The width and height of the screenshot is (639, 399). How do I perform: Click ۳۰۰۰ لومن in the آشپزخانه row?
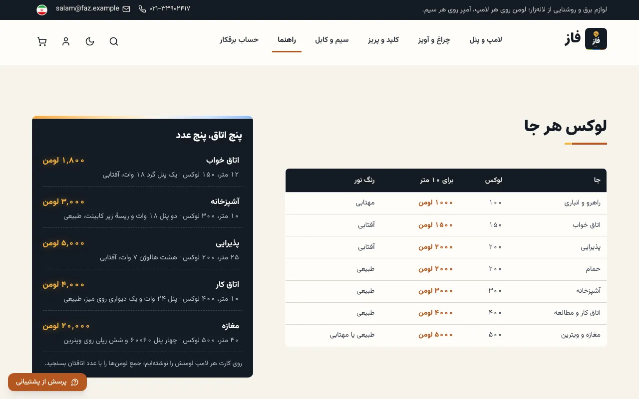(x=436, y=291)
